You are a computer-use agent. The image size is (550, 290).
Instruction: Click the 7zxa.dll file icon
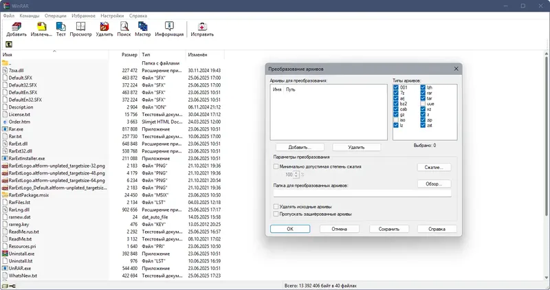[x=5, y=71]
